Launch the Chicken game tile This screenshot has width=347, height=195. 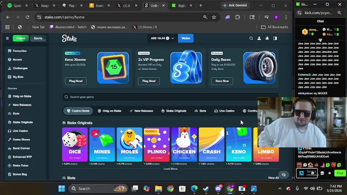pyautogui.click(x=184, y=145)
